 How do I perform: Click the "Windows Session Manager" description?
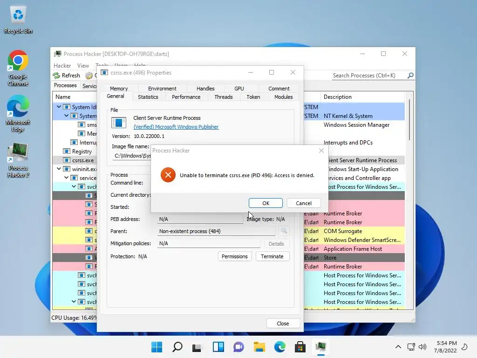[356, 125]
